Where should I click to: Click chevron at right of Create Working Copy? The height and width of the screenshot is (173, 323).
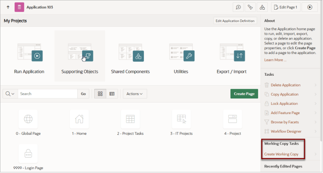coord(315,154)
